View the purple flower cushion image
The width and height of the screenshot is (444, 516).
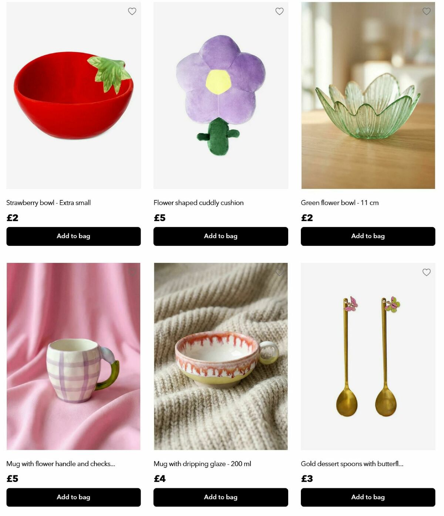[221, 95]
